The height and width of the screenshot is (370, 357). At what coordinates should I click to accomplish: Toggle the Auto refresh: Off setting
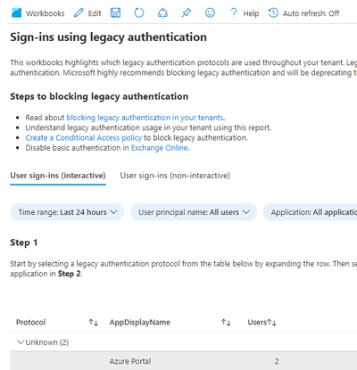(304, 13)
